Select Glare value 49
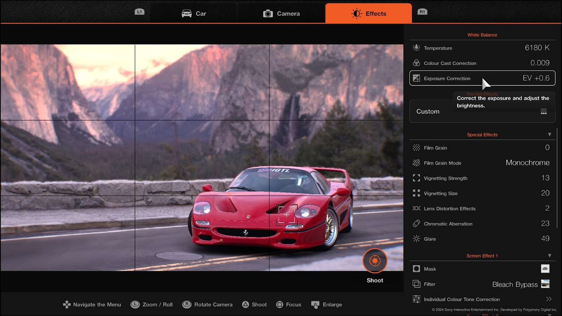This screenshot has height=316, width=562. [x=545, y=238]
